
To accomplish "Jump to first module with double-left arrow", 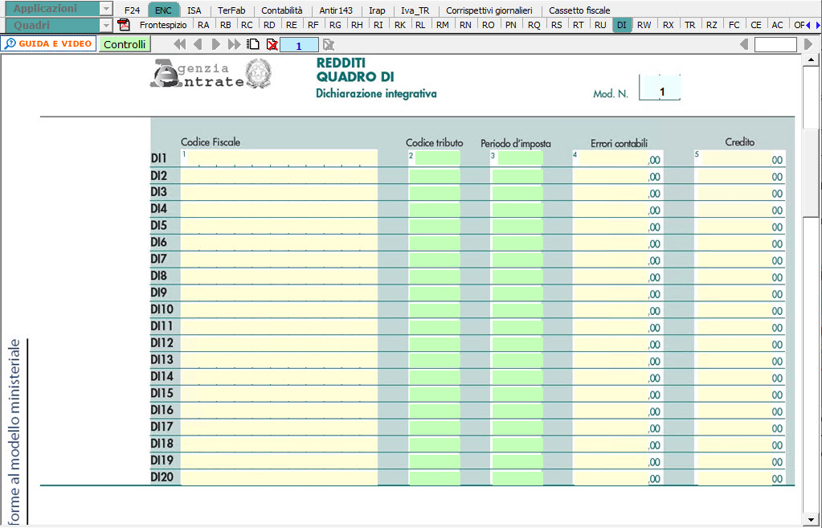I will pos(179,44).
